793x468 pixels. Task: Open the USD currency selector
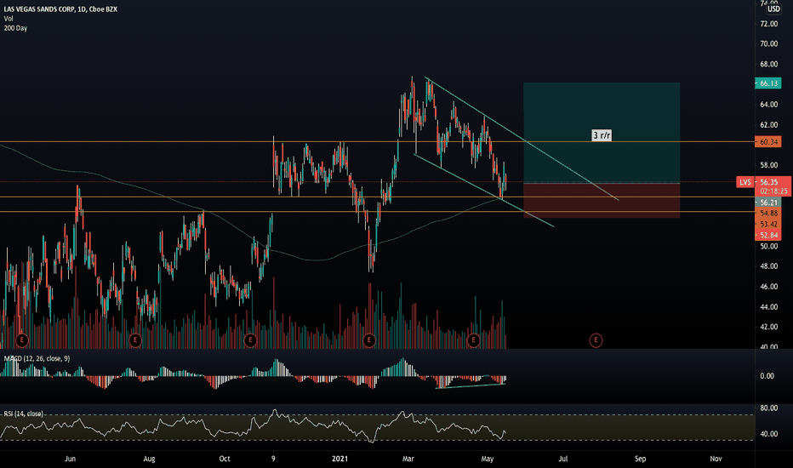point(773,9)
